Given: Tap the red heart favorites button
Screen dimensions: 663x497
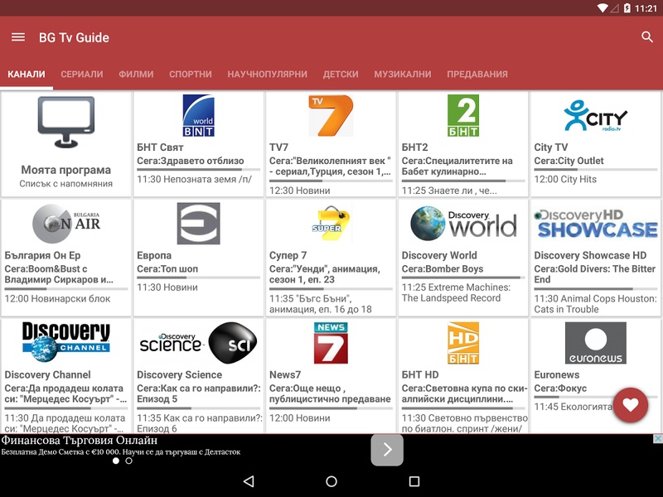Looking at the screenshot, I should [631, 405].
